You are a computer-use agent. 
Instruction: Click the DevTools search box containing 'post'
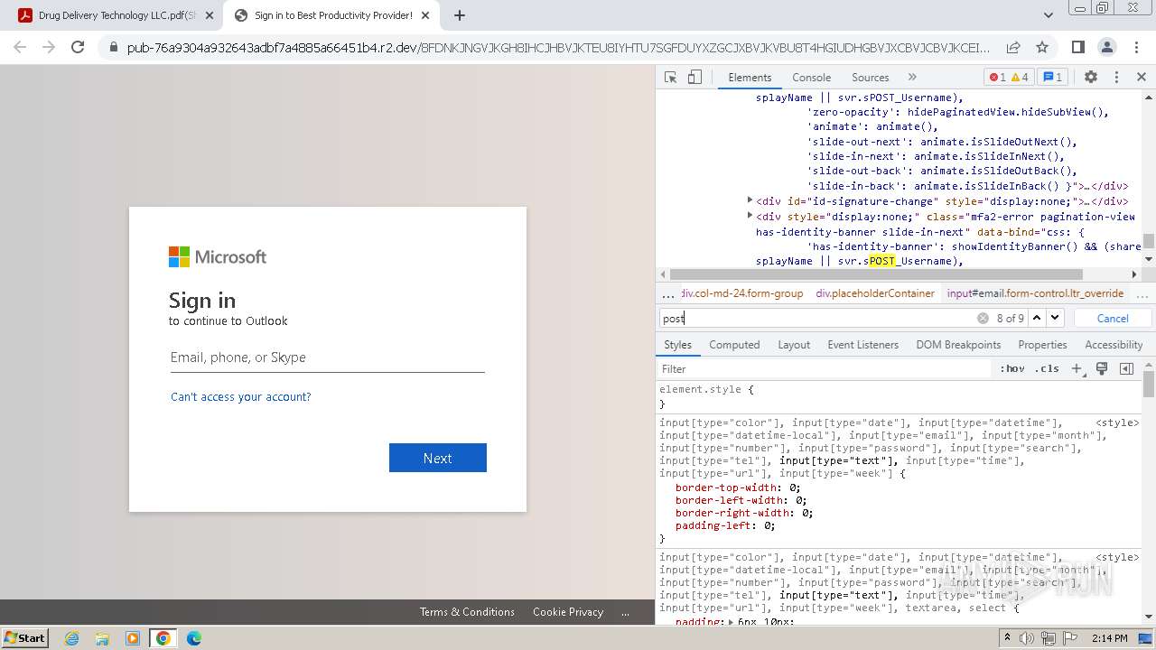[x=816, y=318]
